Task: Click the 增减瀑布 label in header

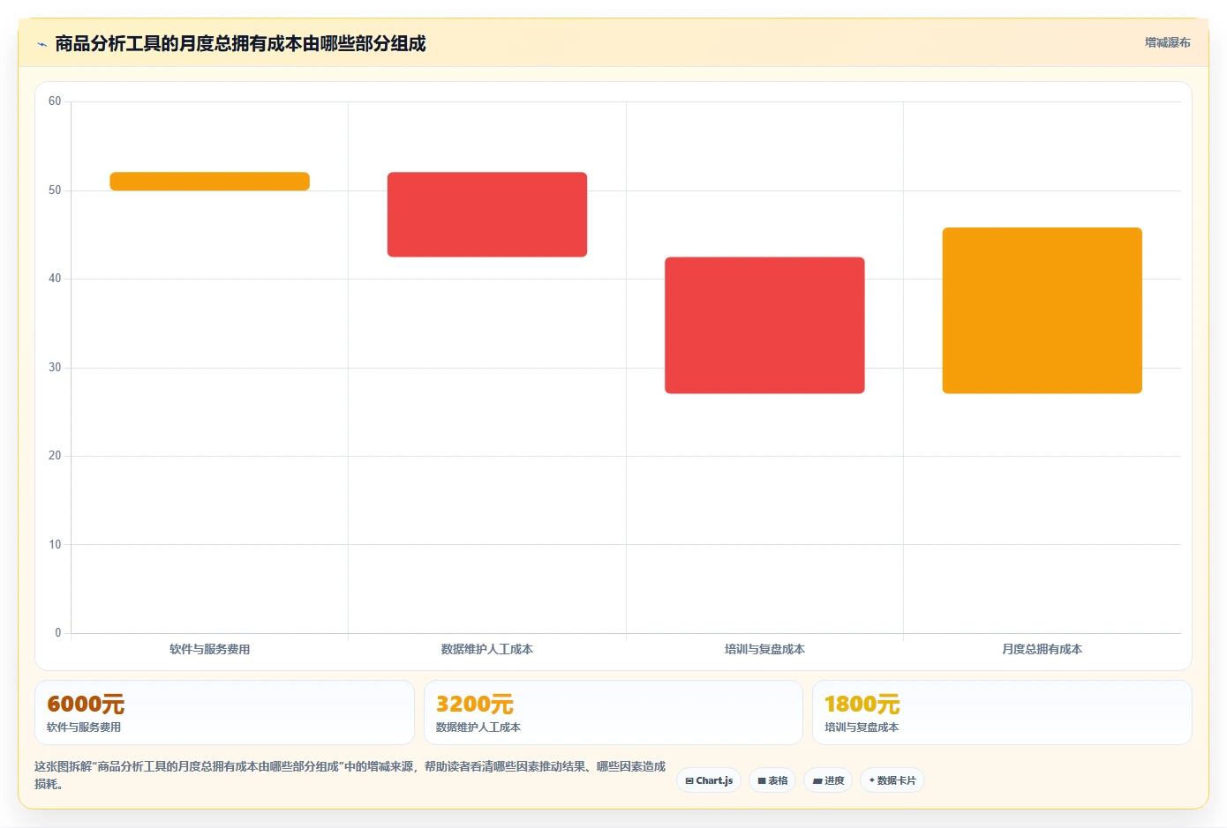Action: pos(1167,42)
